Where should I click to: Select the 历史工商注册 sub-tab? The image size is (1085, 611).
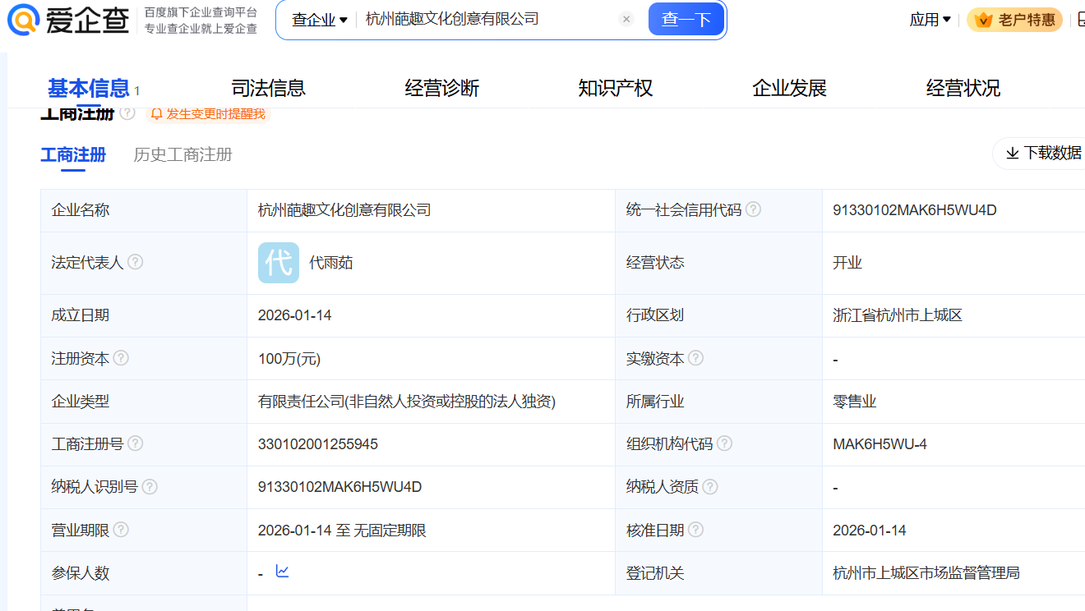[182, 154]
